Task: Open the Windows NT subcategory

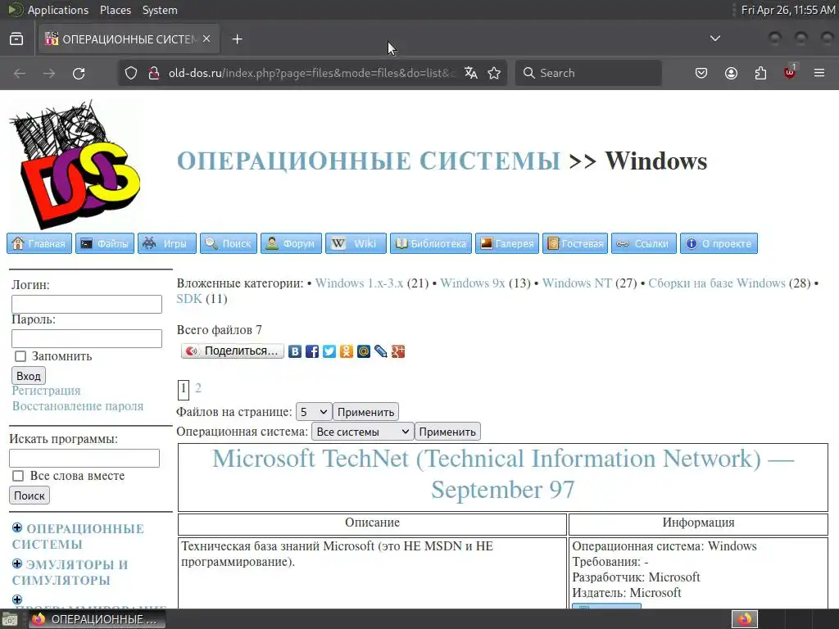Action: [577, 283]
